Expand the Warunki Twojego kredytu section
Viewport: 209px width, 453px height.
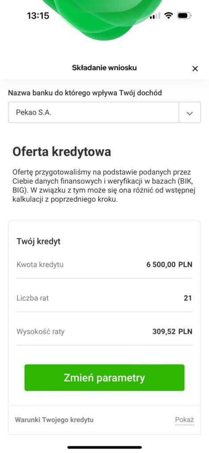click(x=104, y=420)
